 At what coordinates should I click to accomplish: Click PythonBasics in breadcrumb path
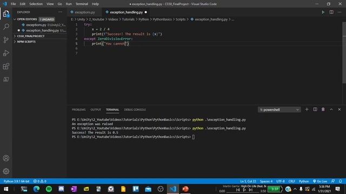[x=162, y=19]
